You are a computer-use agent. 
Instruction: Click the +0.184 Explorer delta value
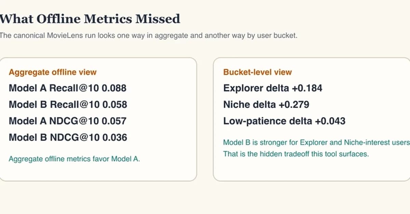point(307,88)
